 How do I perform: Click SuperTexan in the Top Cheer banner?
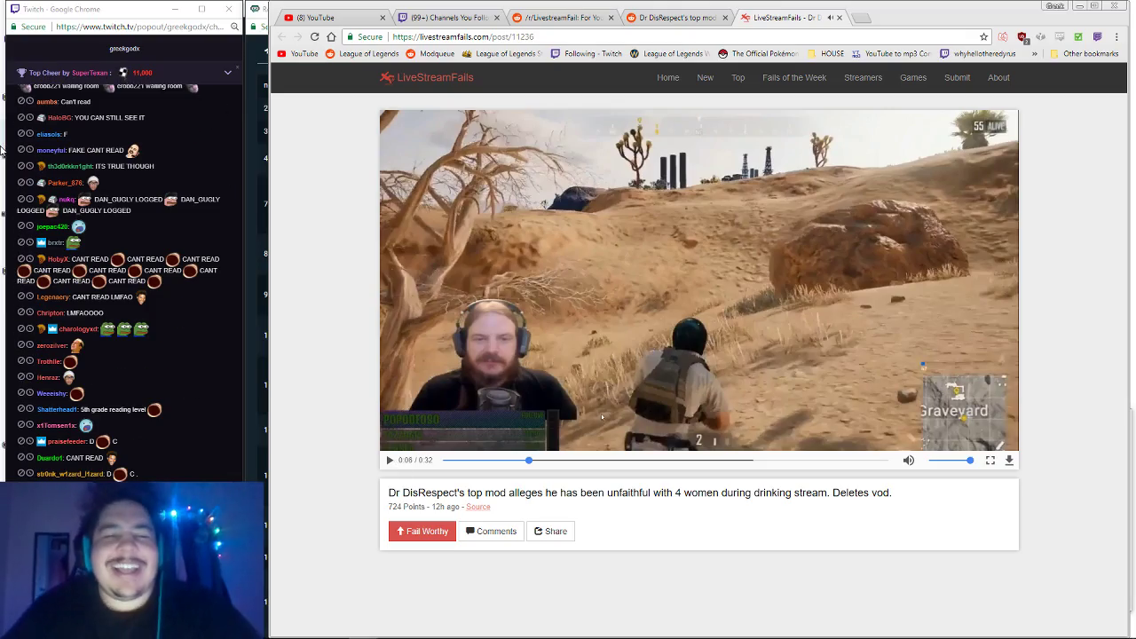coord(90,73)
